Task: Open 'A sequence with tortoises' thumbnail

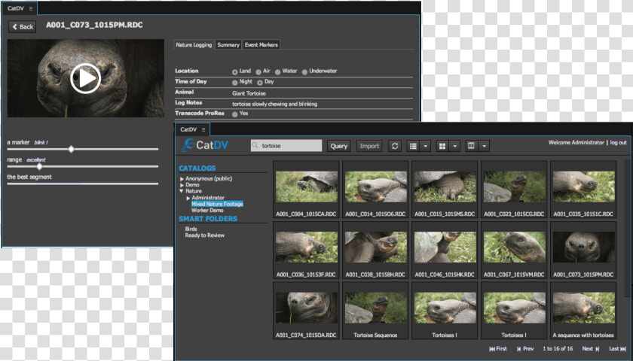Action: click(x=583, y=311)
